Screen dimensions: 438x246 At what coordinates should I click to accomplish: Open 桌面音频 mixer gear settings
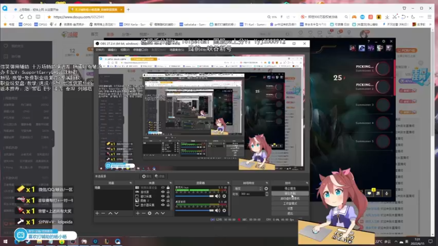(x=224, y=210)
